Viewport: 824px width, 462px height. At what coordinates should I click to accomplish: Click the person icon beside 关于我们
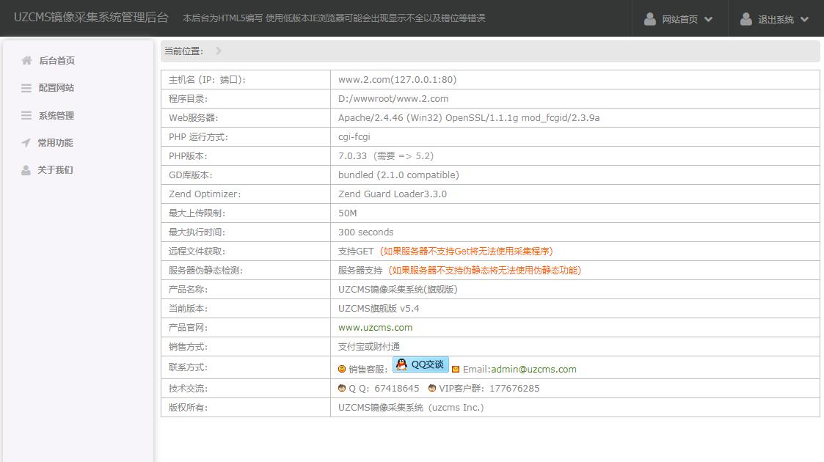pyautogui.click(x=26, y=170)
